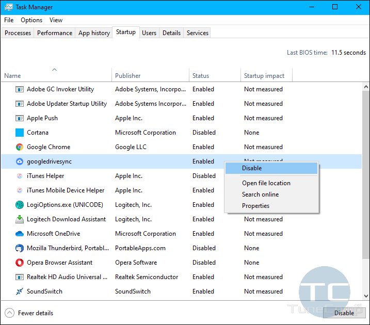The height and width of the screenshot is (325, 370).
Task: Open the View menu
Action: (56, 20)
